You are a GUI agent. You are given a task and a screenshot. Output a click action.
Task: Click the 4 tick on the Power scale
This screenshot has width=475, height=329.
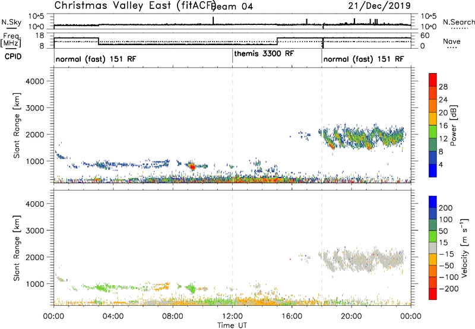coord(441,164)
